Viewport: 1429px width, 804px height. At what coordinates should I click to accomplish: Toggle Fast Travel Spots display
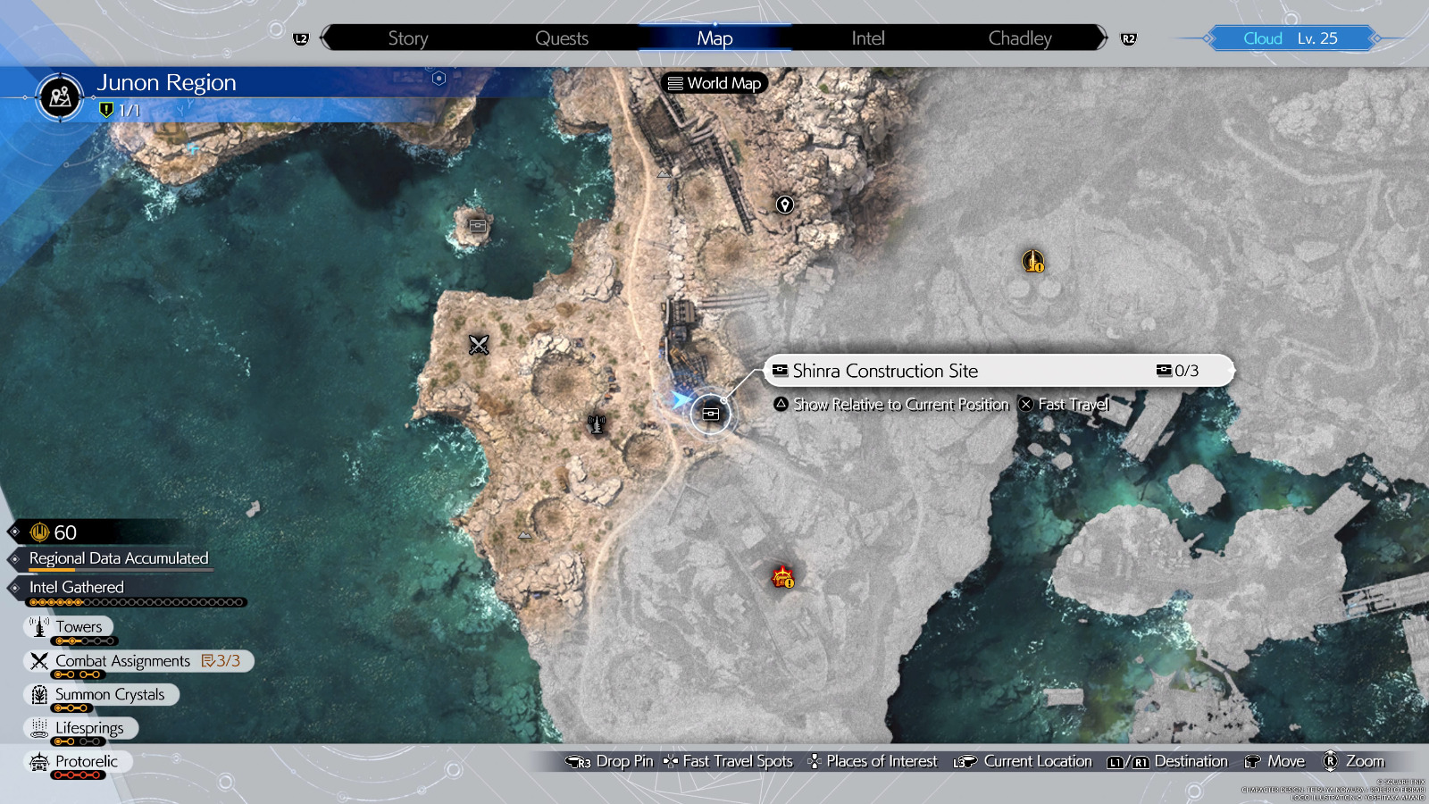coord(736,761)
